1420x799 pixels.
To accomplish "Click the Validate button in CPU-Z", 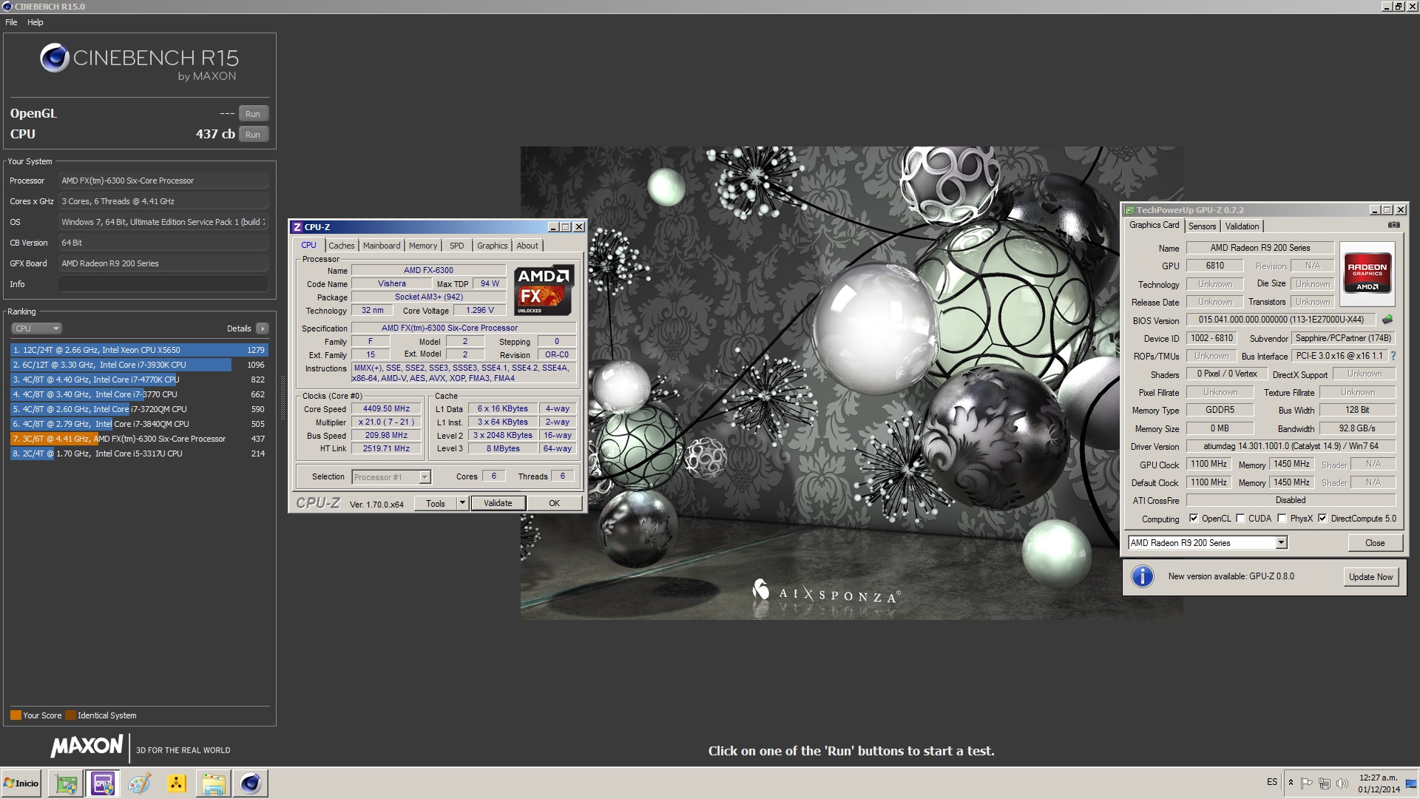I will tap(498, 503).
